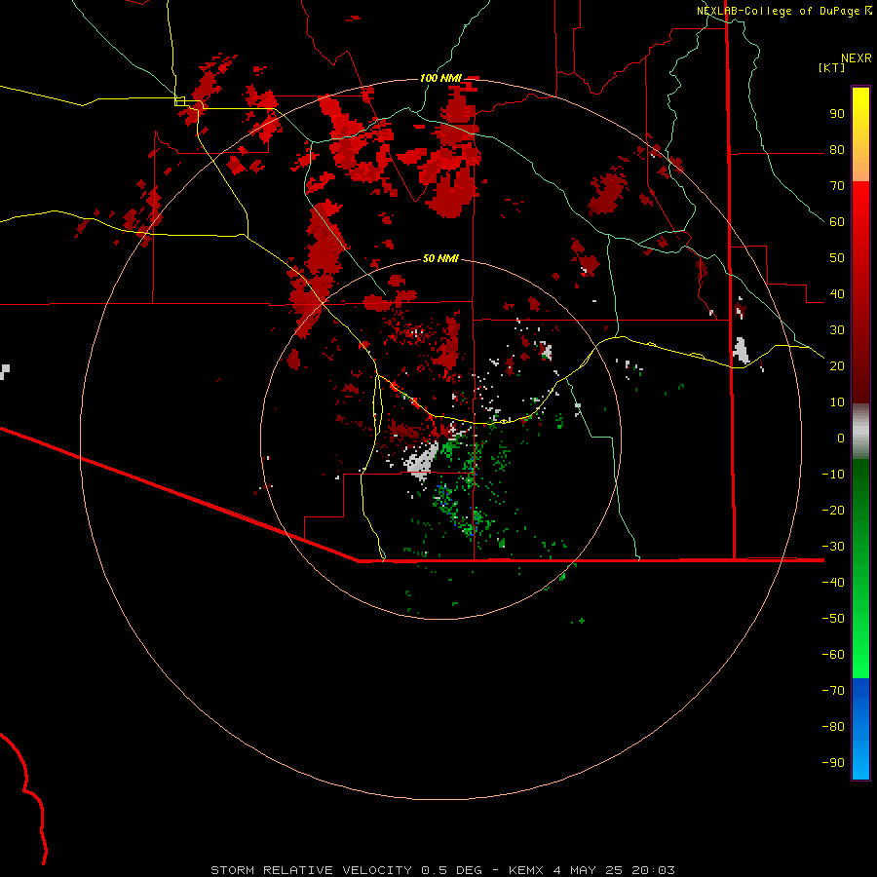Click the 100 NMI range ring label

click(x=440, y=78)
